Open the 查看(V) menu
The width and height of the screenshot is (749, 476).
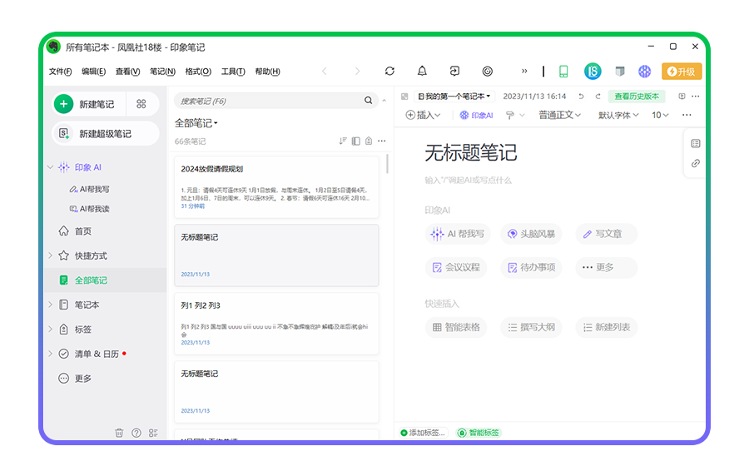[x=127, y=71]
